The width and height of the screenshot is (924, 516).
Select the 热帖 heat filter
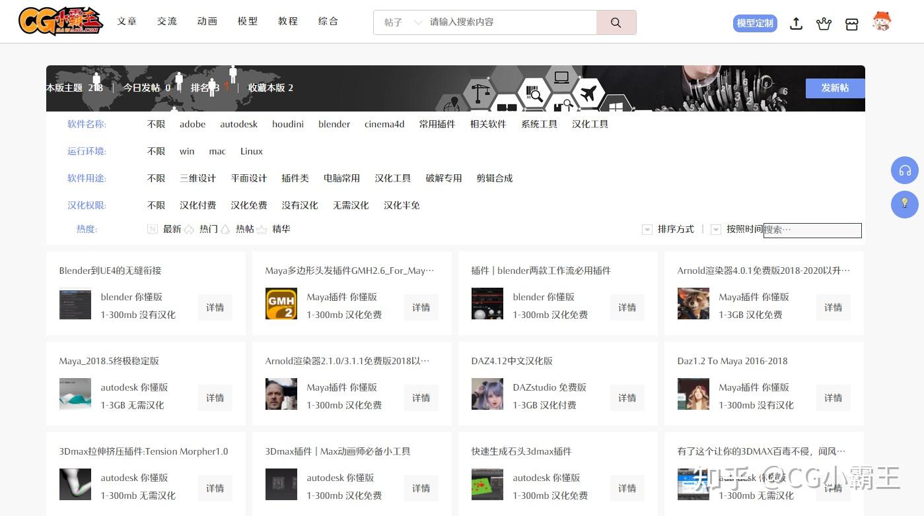[245, 229]
